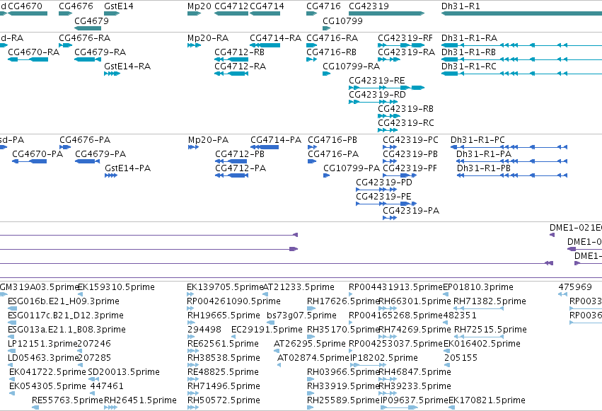Click transcript label CG42319-RD
The width and height of the screenshot is (602, 411).
(x=377, y=94)
